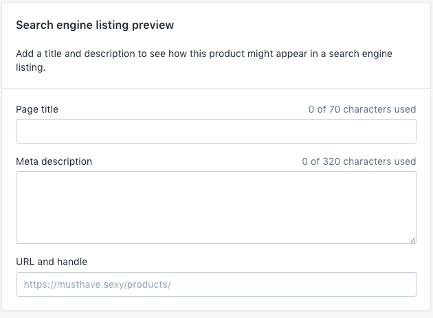The image size is (433, 318).
Task: Click the musthave.sexy/products URL prefix text
Action: click(x=97, y=284)
